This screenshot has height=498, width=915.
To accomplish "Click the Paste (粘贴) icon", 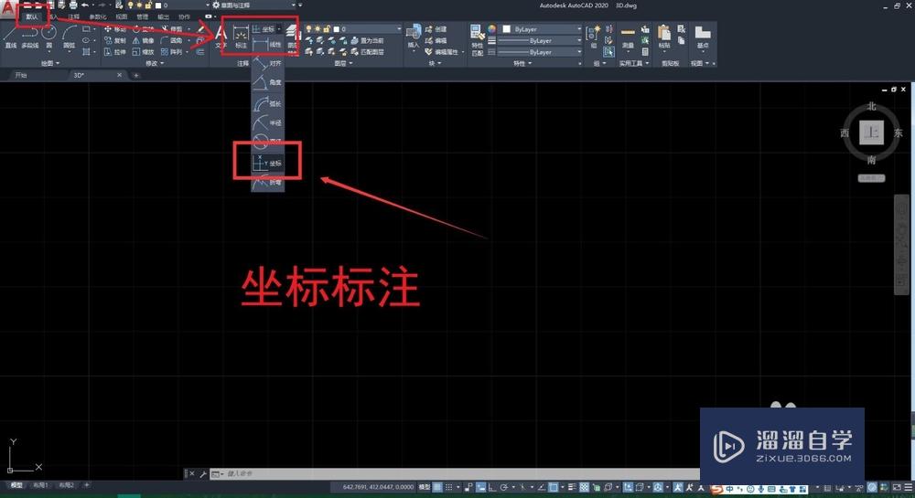I will coord(664,37).
